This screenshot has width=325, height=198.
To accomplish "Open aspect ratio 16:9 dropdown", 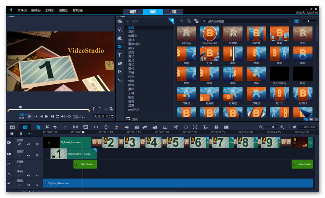I will point(76,117).
